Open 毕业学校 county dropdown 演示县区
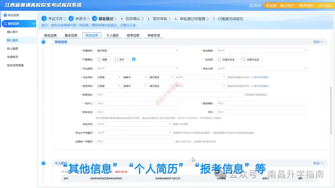Viewport: 335px width, 188px height. pos(161,77)
